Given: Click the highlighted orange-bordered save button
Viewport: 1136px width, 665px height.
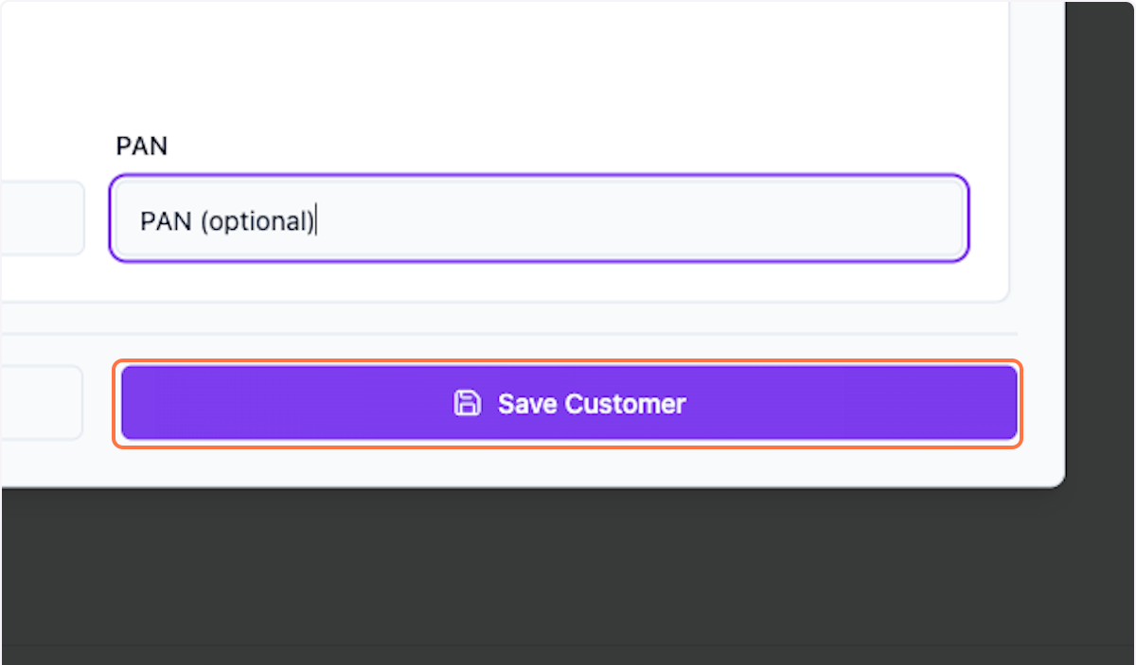Looking at the screenshot, I should pos(568,403).
